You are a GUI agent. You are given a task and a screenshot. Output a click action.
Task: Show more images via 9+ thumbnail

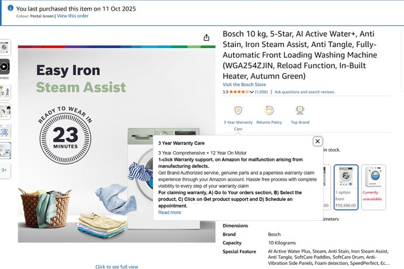[4, 170]
